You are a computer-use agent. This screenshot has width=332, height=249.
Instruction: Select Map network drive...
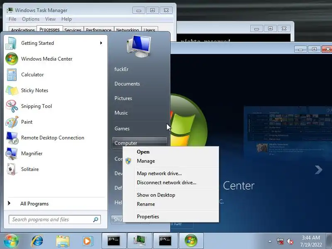pyautogui.click(x=171, y=173)
